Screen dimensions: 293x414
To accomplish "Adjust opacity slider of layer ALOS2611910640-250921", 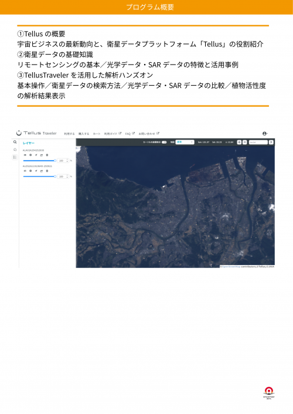I will tap(40, 177).
